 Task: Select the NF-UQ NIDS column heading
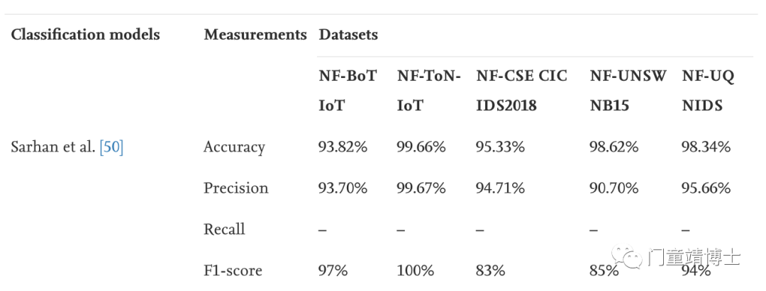(x=708, y=91)
